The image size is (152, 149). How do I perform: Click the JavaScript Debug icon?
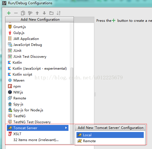pos(10,44)
